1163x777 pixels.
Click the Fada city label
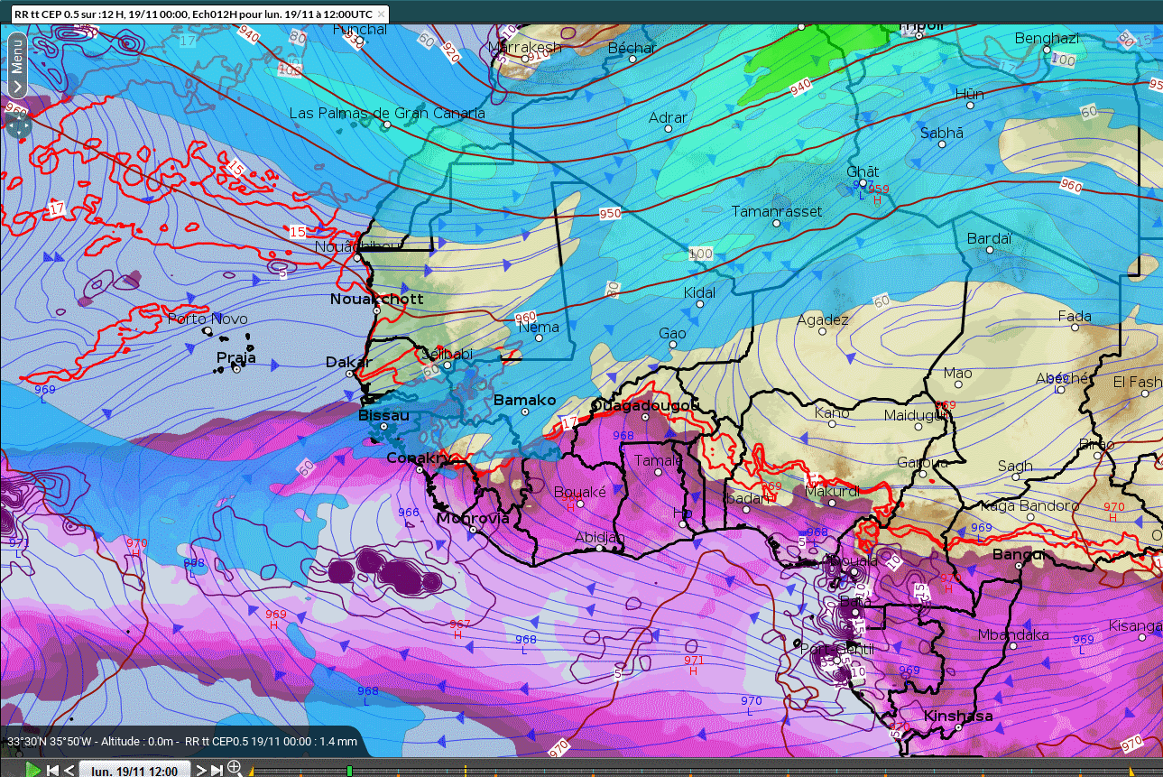coord(1075,316)
